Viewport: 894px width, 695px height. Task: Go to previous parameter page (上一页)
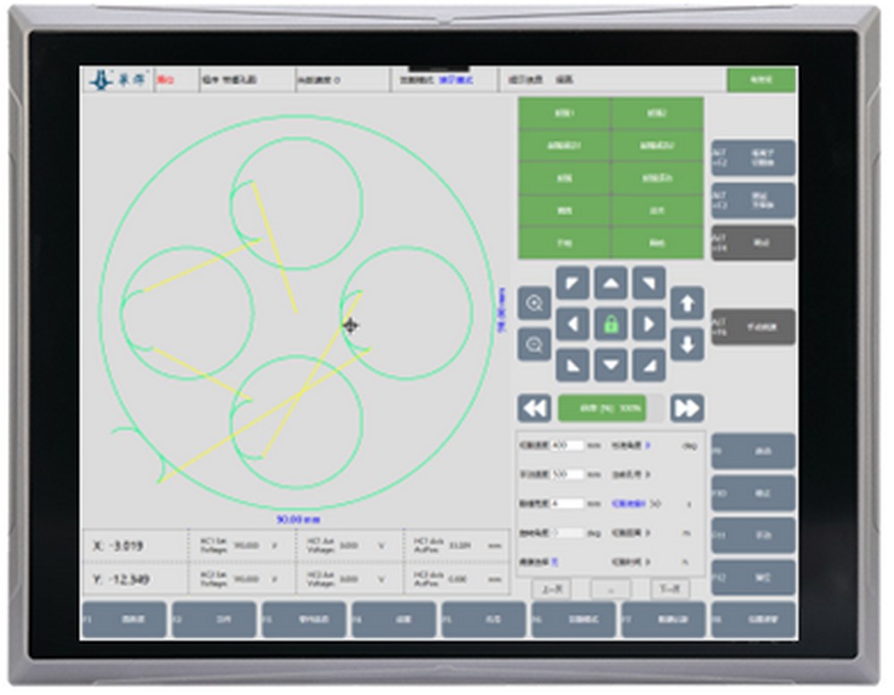pyautogui.click(x=552, y=589)
